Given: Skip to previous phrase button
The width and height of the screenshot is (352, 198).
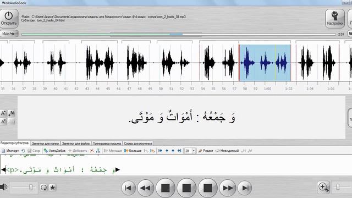Looking at the screenshot, I should [x=128, y=188].
